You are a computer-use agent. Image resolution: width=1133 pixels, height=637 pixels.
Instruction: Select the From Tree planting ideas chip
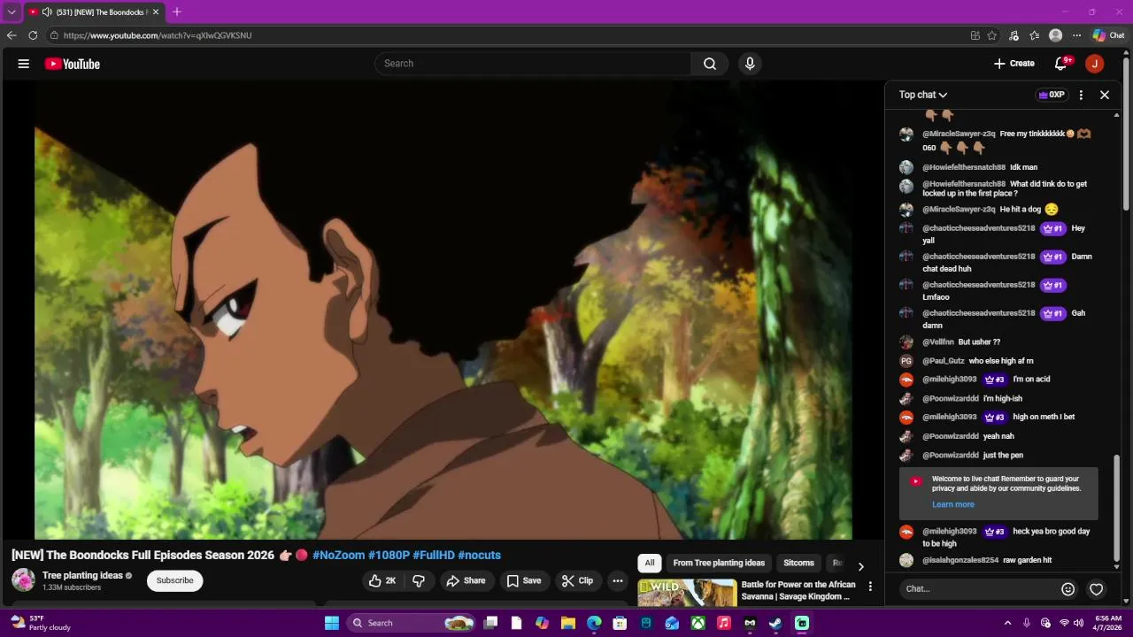click(719, 563)
